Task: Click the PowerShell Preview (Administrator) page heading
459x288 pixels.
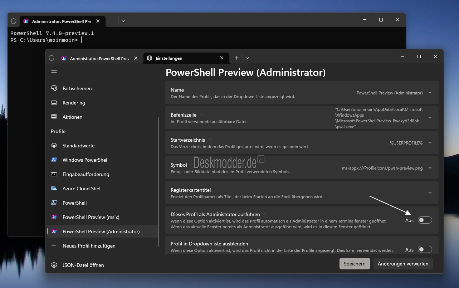Action: pos(246,73)
